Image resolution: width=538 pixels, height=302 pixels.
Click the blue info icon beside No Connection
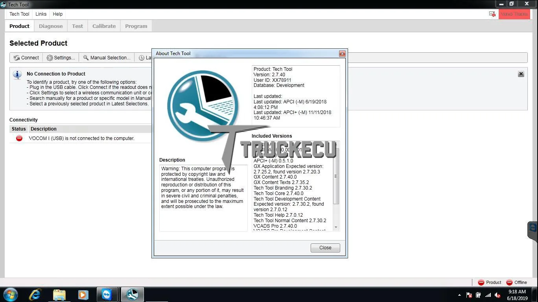point(17,75)
